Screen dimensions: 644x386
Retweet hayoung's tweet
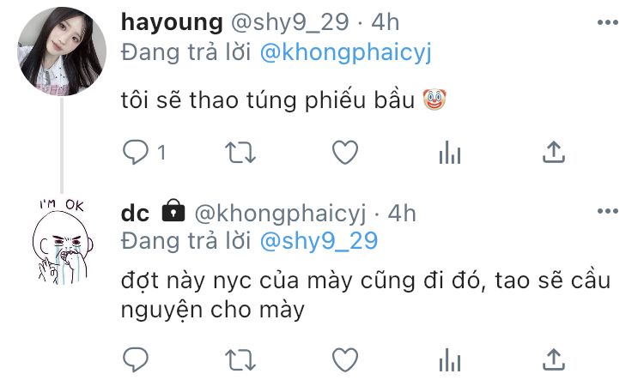click(240, 153)
